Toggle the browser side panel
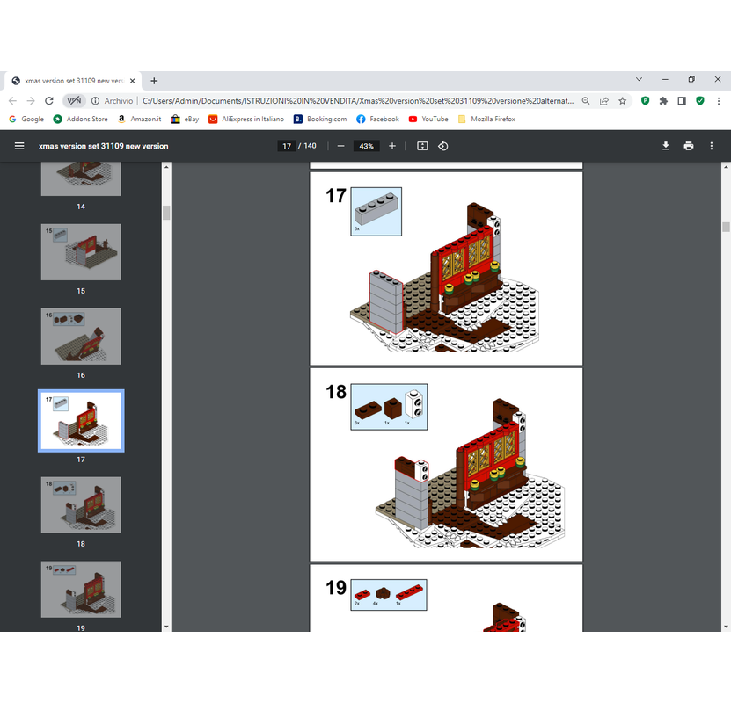 tap(682, 101)
